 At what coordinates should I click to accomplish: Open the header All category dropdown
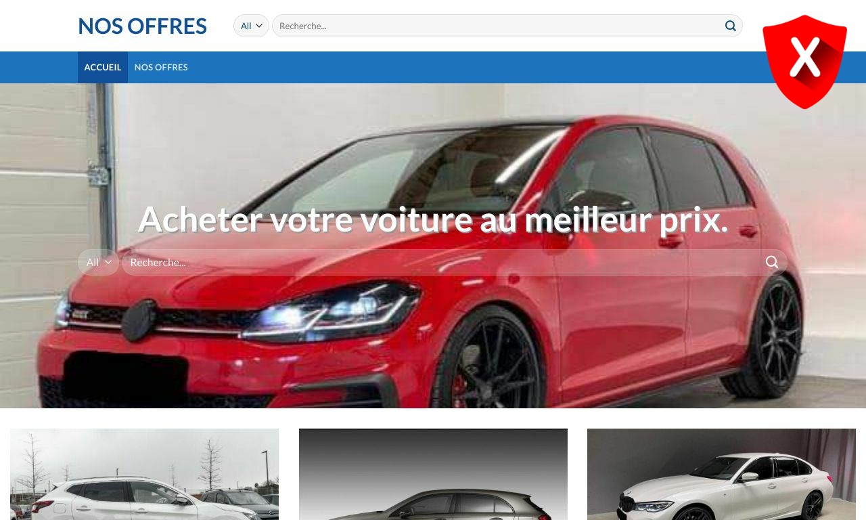(x=251, y=26)
